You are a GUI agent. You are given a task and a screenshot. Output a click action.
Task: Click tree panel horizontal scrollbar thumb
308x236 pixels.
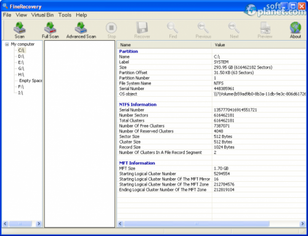pos(20,224)
